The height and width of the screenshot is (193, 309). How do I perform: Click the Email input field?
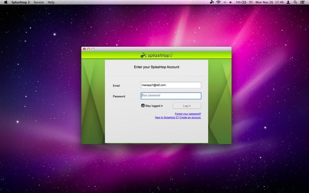click(171, 85)
